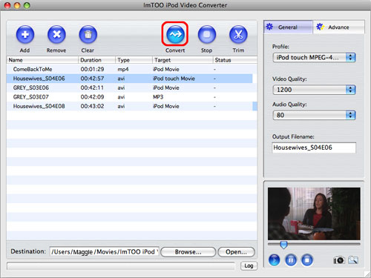Click the Clear list trash icon
The height and width of the screenshot is (278, 371).
pos(88,34)
